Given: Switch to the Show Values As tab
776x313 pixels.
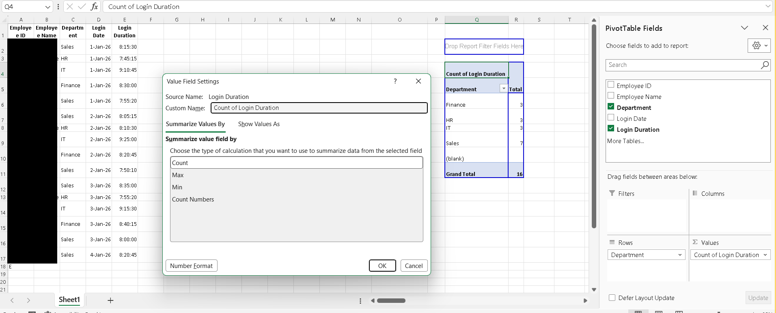Looking at the screenshot, I should (x=259, y=124).
